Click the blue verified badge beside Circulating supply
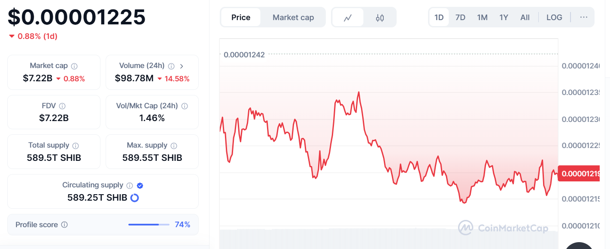Viewport: 610px width, 249px height. coord(140,185)
